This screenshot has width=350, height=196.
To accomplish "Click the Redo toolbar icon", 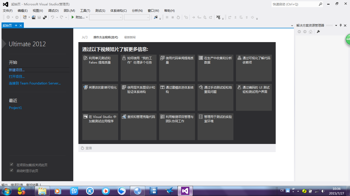I will click(x=61, y=17).
